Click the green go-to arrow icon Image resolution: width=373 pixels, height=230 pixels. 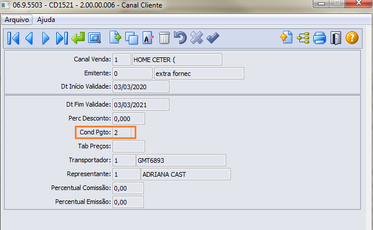(x=78, y=38)
